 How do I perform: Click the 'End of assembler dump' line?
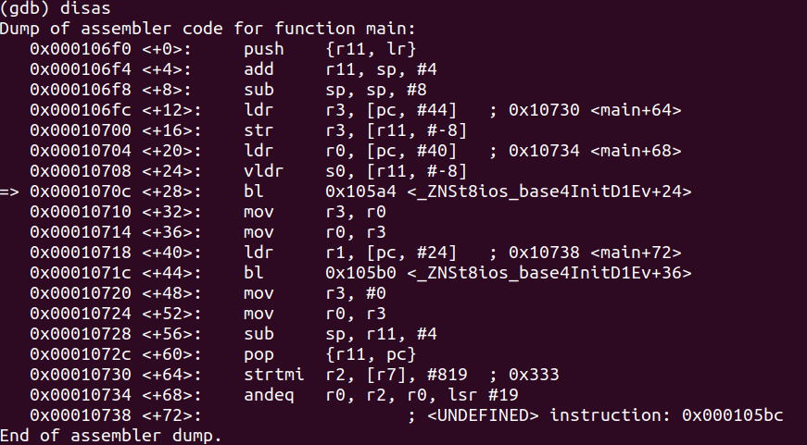pyautogui.click(x=110, y=436)
